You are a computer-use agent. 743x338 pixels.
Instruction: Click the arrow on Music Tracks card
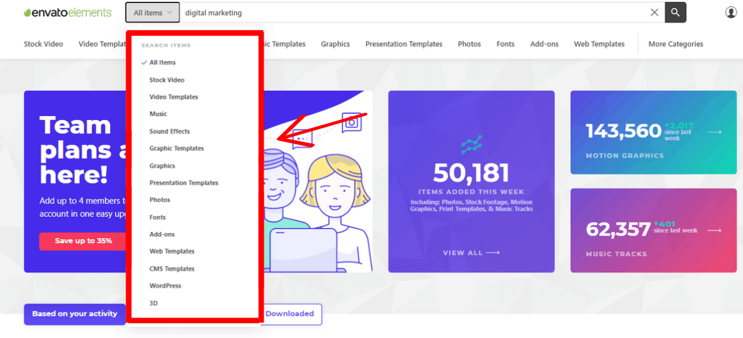click(714, 231)
